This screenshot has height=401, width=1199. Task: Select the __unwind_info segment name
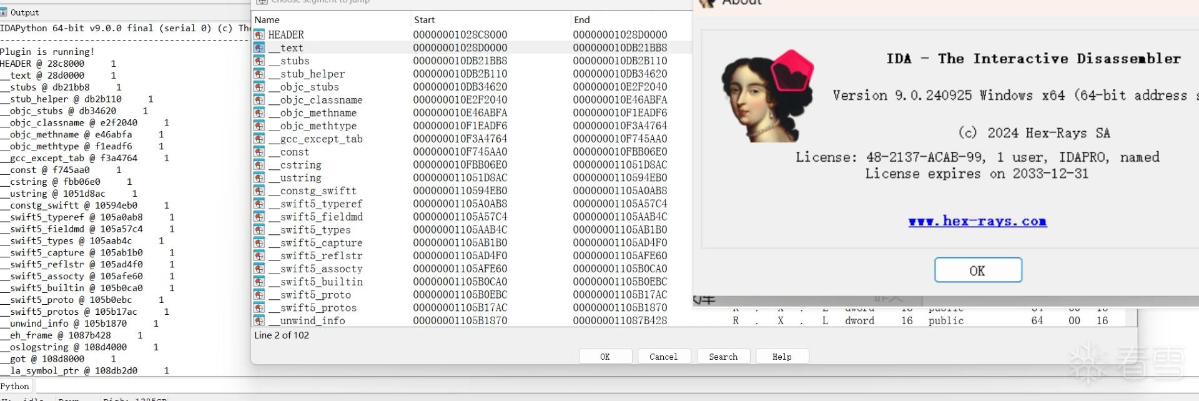tap(307, 320)
